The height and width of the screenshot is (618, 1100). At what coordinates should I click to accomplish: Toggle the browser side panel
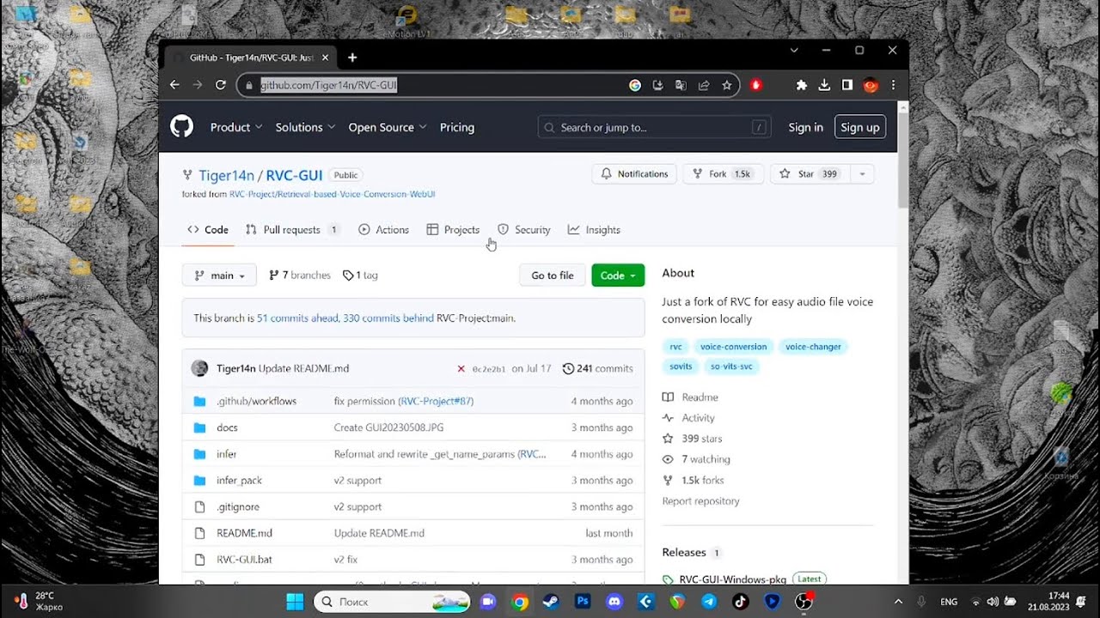(846, 85)
